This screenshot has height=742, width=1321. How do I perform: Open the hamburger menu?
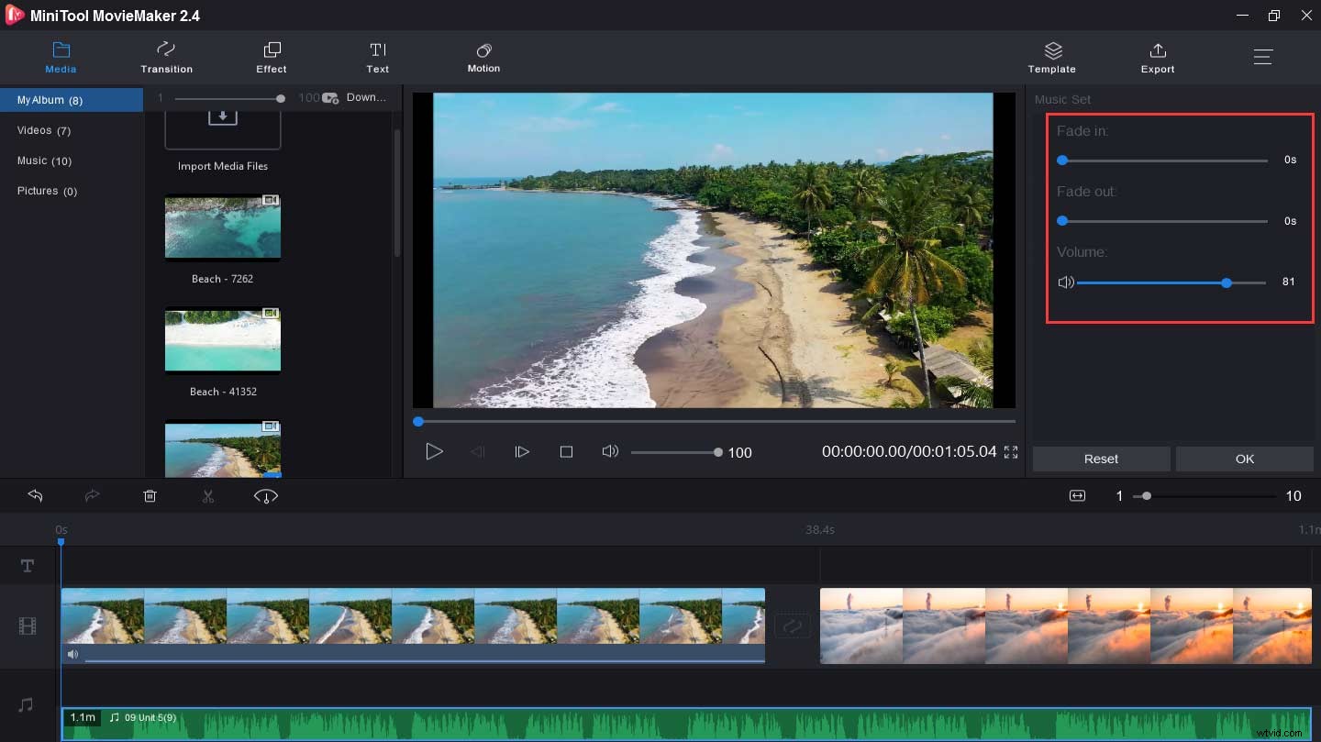tap(1263, 56)
